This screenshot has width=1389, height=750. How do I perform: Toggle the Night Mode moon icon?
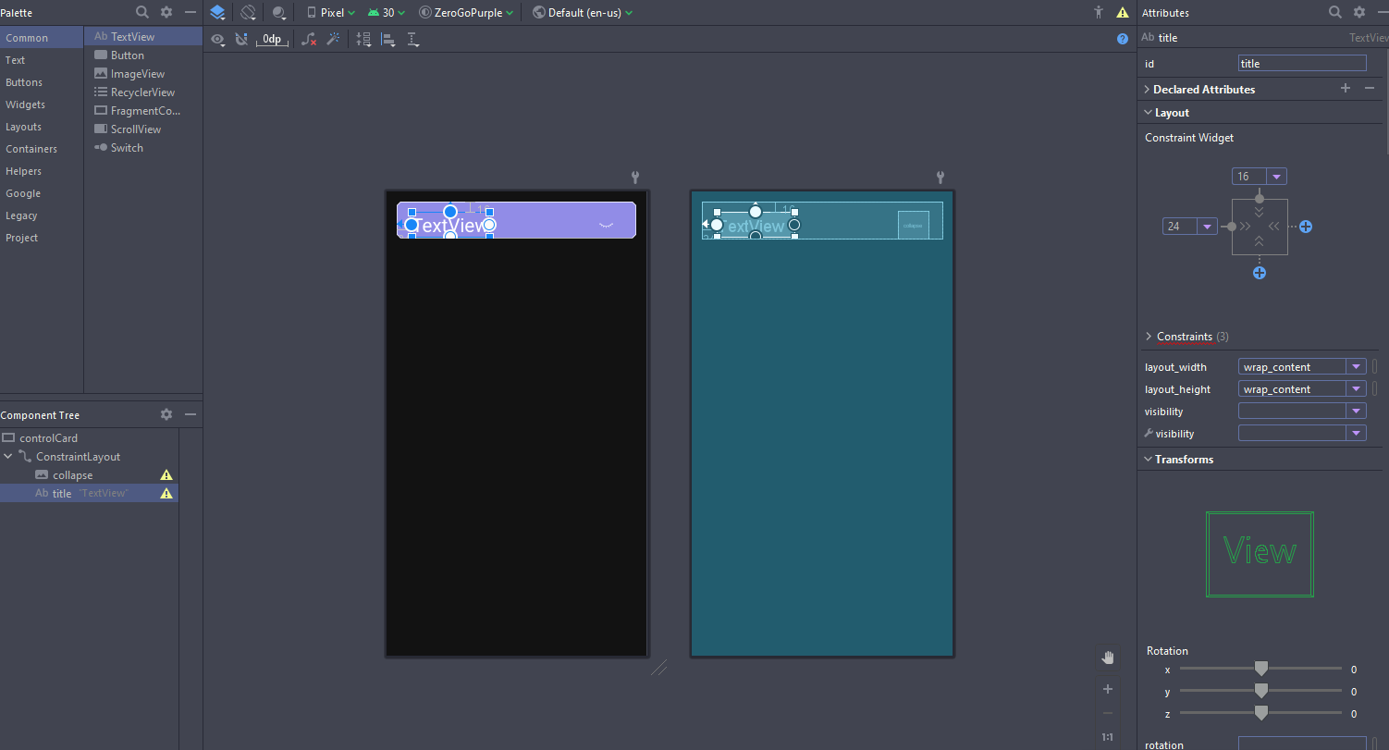coord(279,13)
